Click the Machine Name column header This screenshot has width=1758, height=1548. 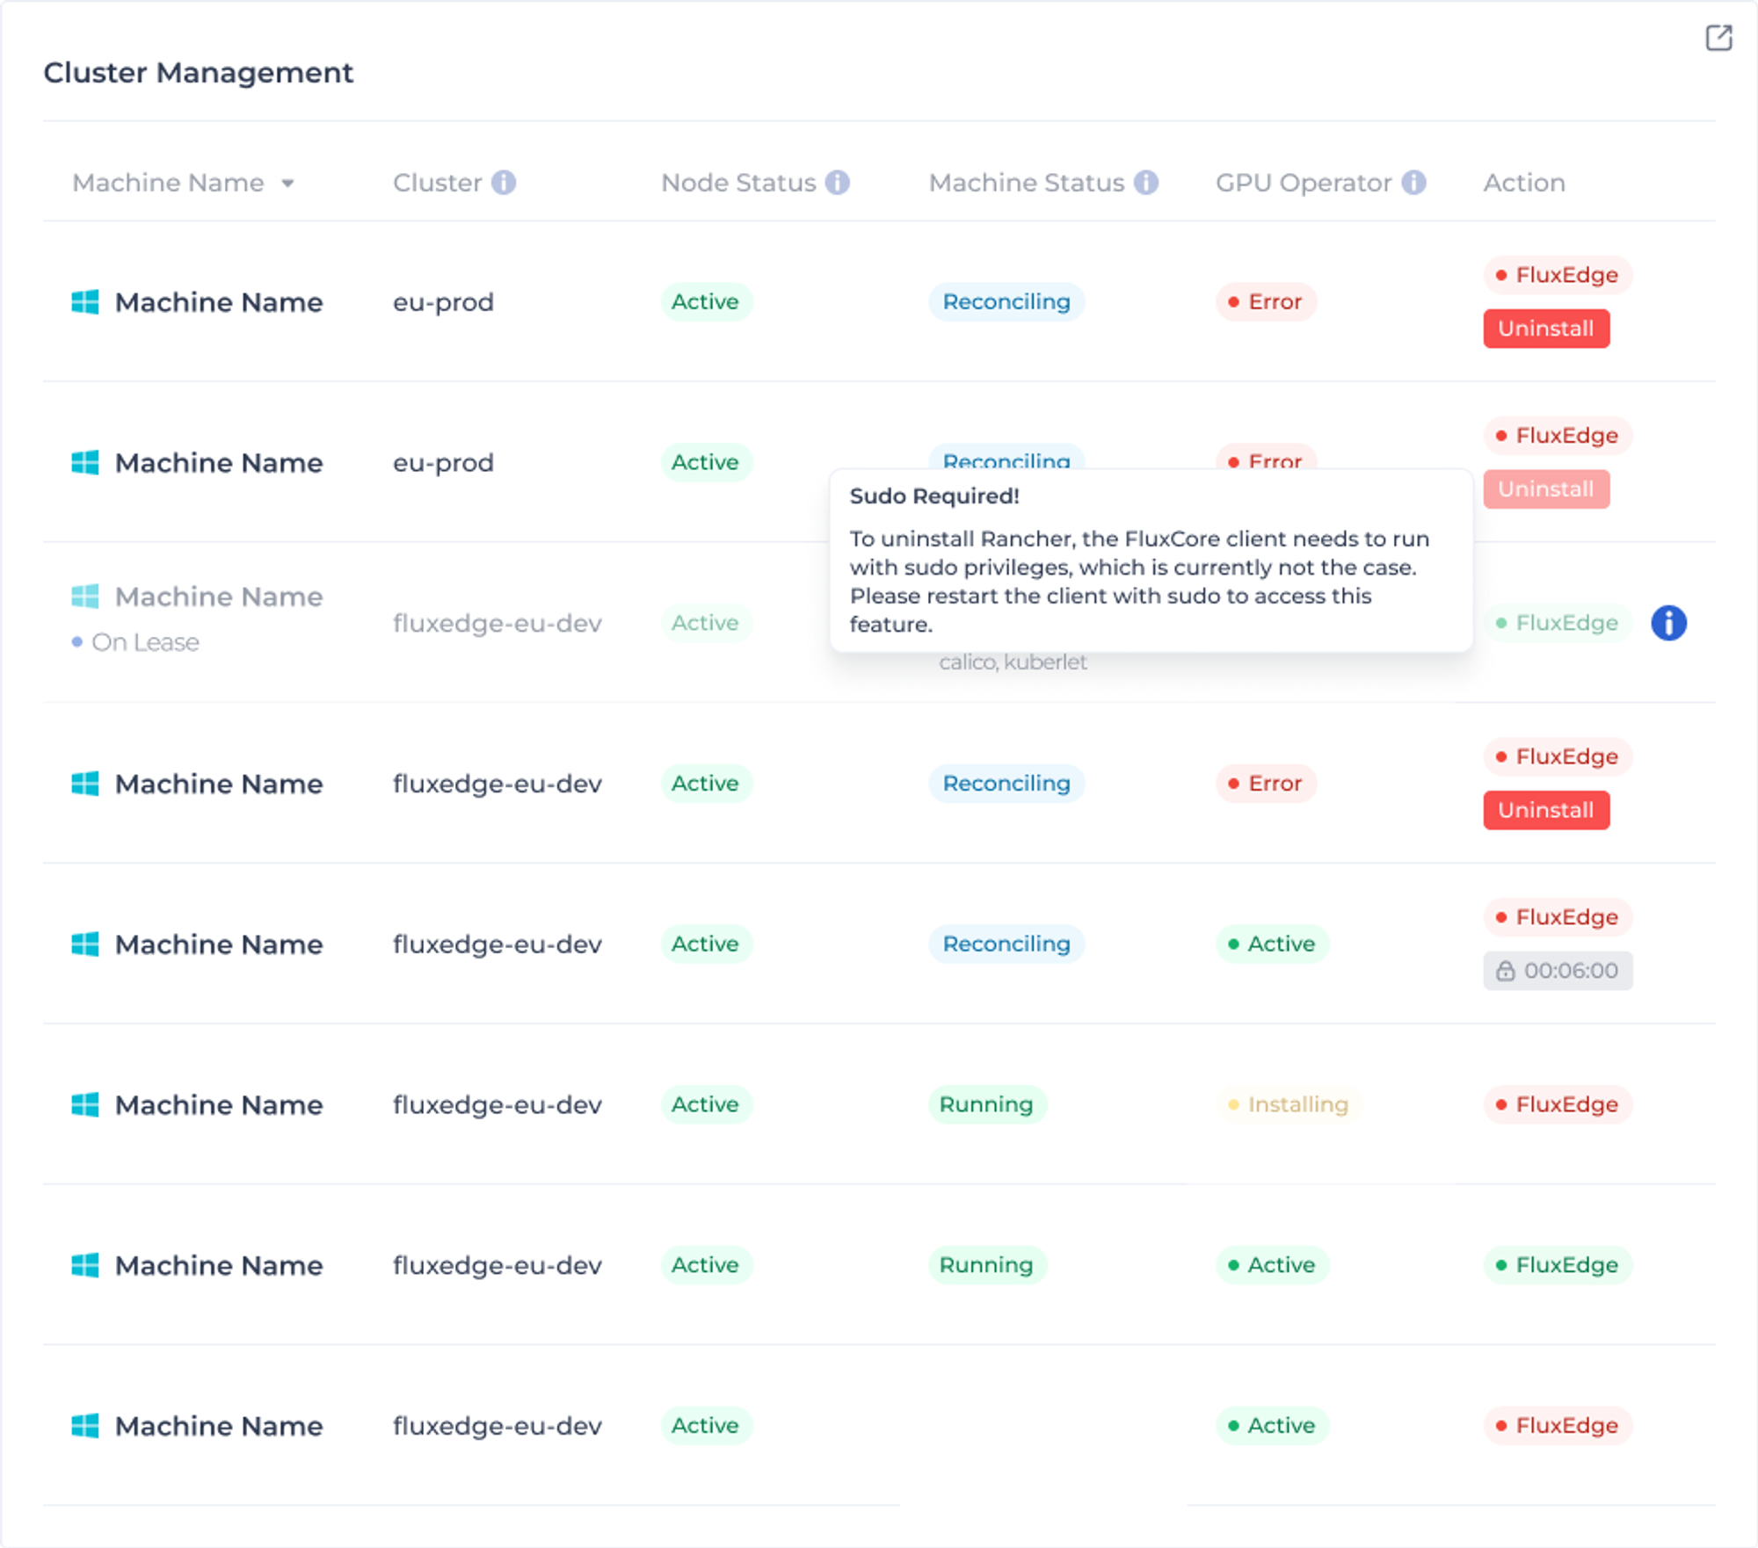pos(168,183)
